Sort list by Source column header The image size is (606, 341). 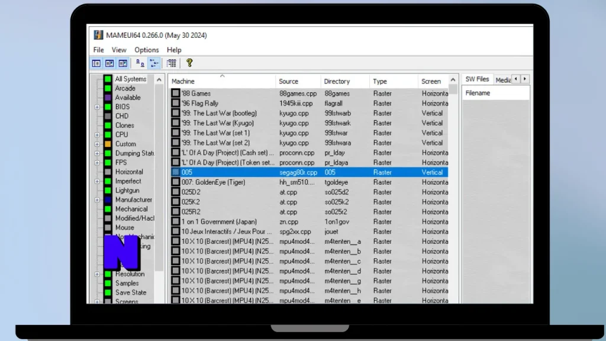pos(298,81)
